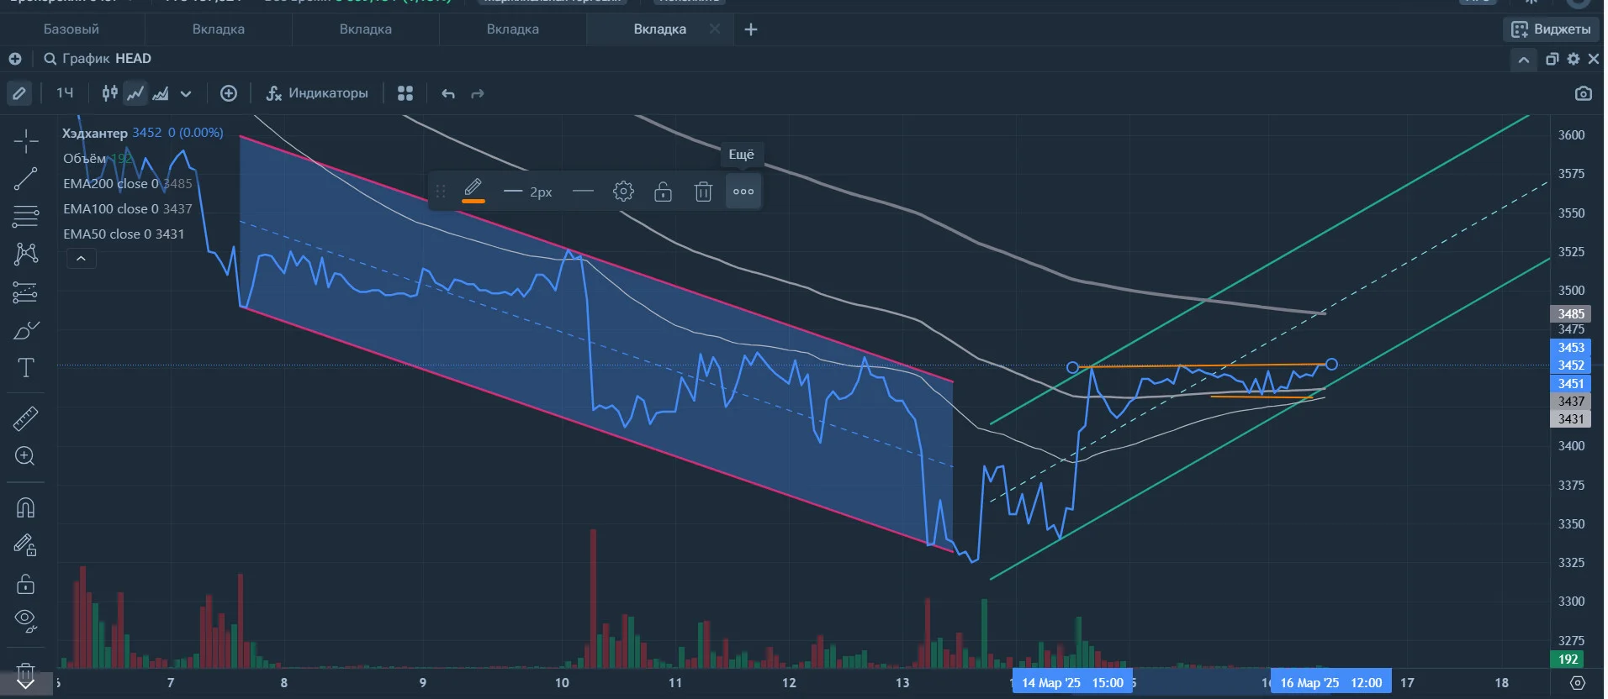The width and height of the screenshot is (1608, 699).
Task: Take a chart snapshot with camera icon
Action: pyautogui.click(x=1584, y=93)
